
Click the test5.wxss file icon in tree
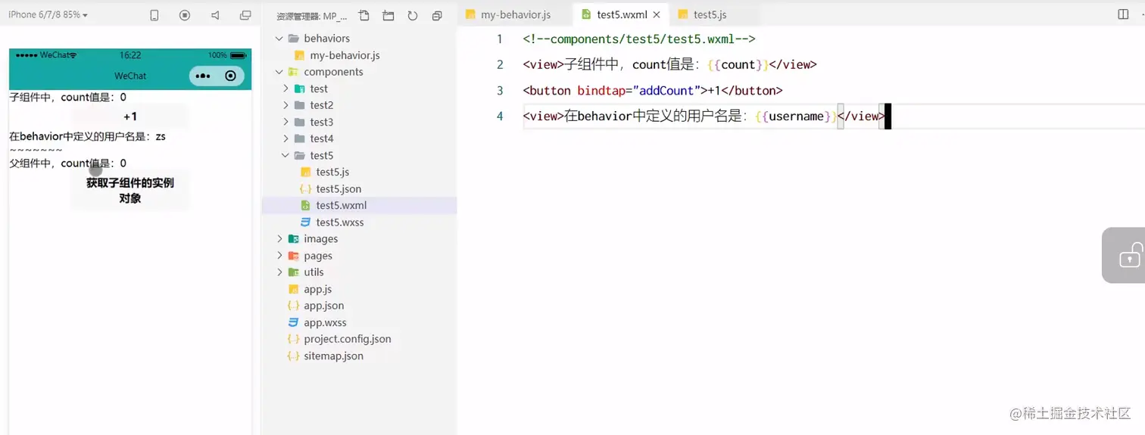[305, 222]
